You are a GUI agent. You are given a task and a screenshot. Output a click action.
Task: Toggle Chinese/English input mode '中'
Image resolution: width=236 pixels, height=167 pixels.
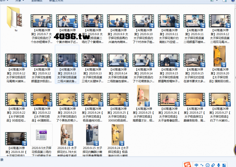(x=196, y=165)
